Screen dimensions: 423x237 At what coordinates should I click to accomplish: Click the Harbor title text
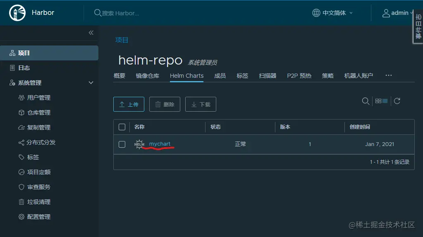(x=43, y=13)
